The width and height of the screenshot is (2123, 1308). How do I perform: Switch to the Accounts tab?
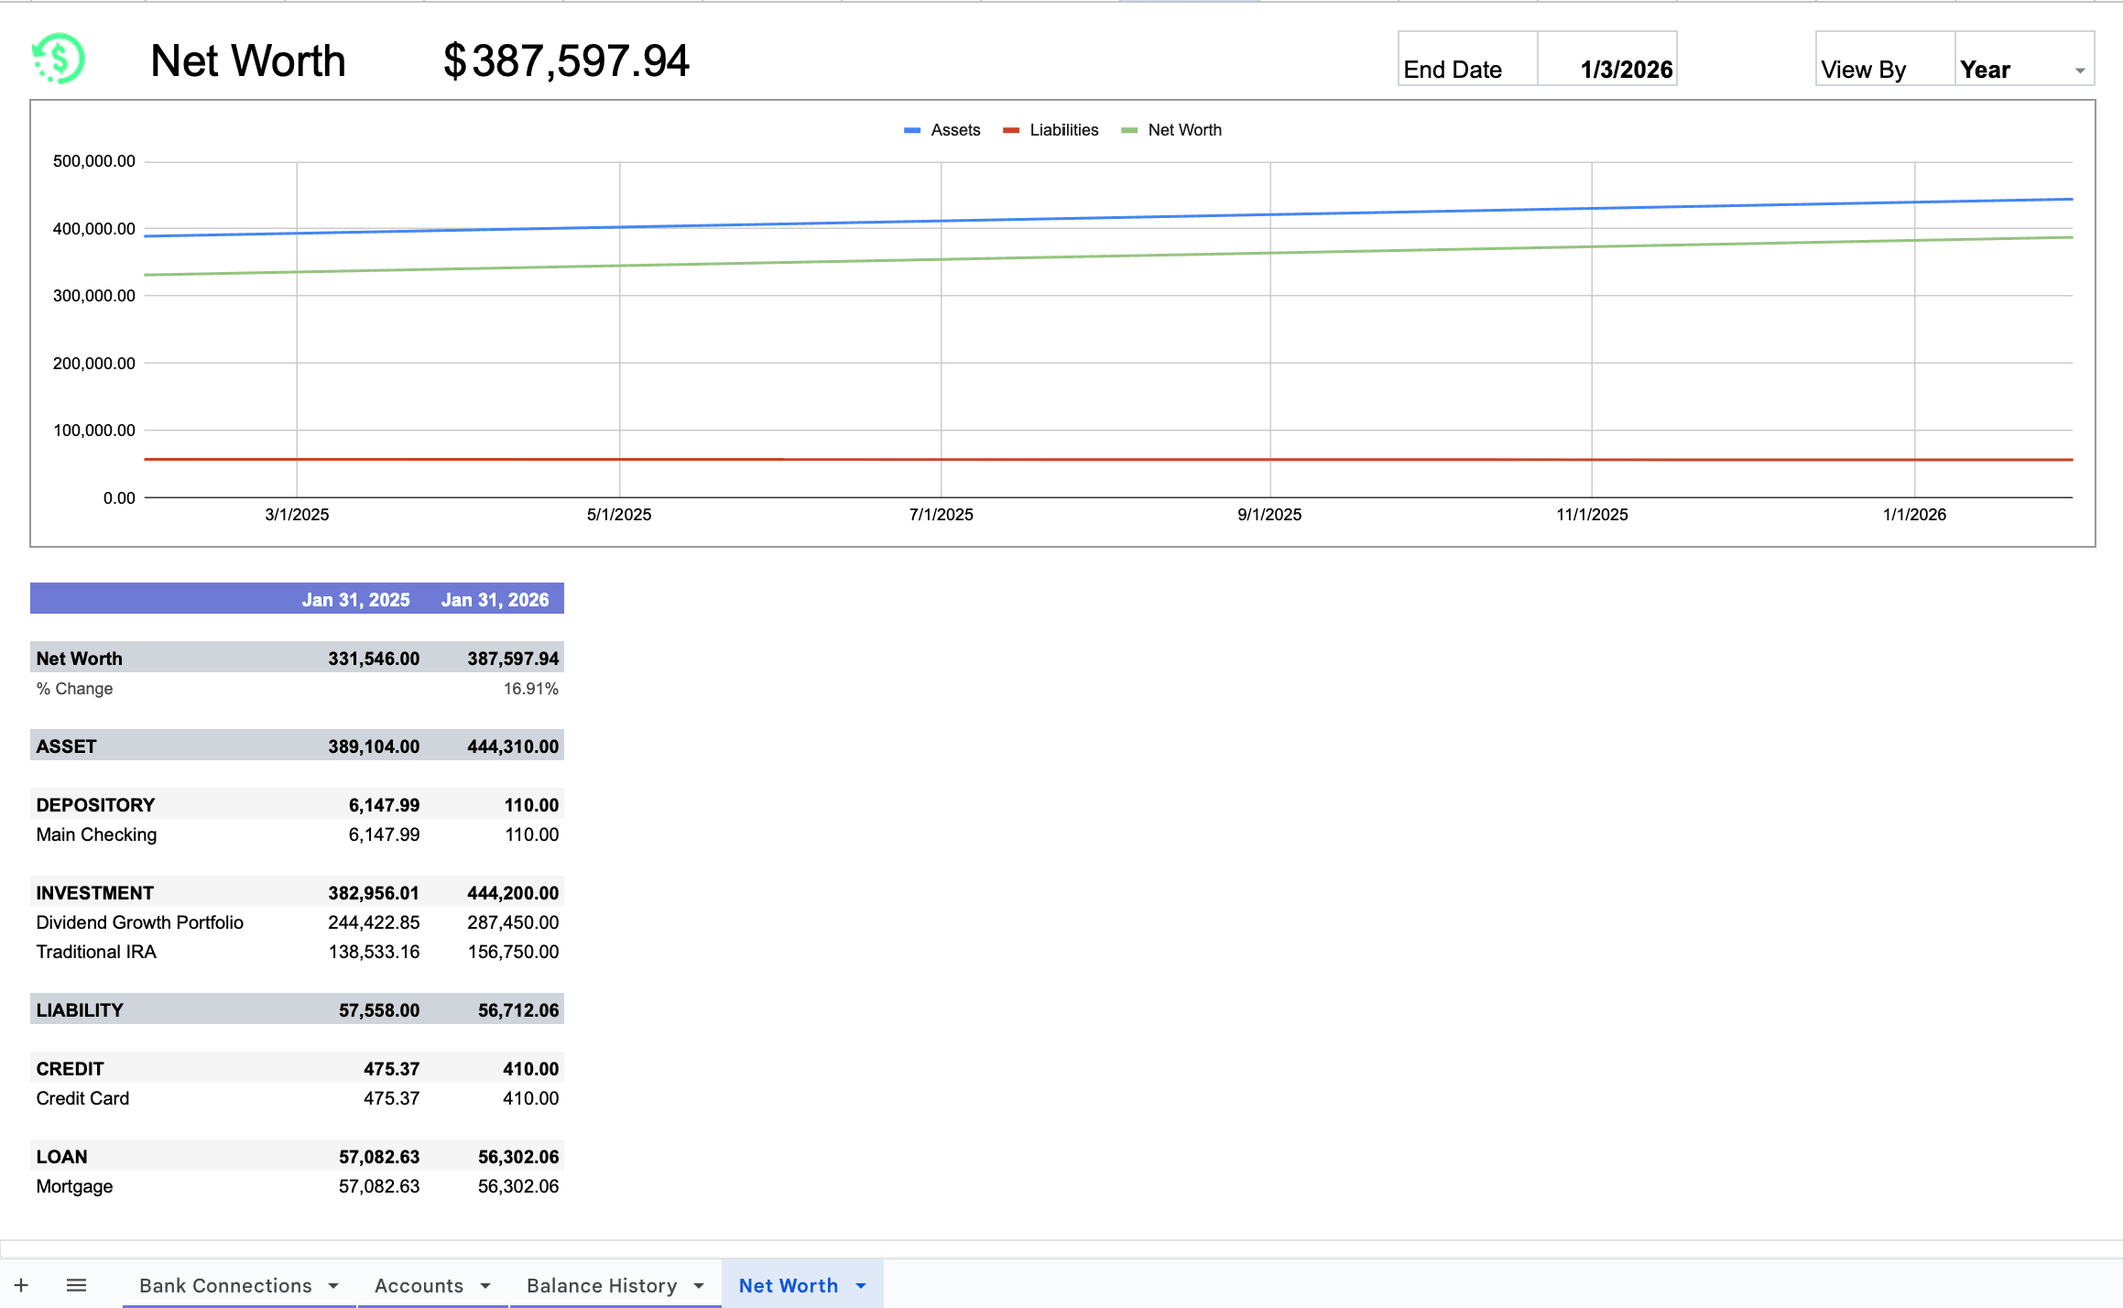tap(419, 1285)
